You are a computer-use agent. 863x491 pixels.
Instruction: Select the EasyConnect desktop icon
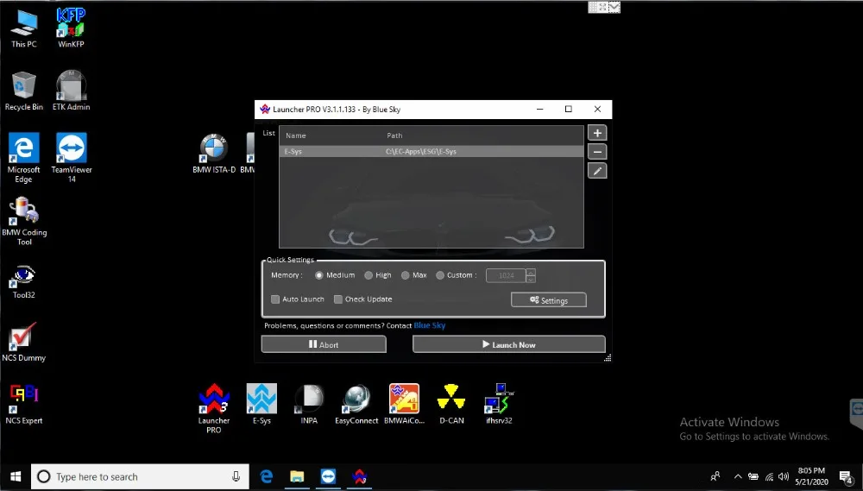[x=356, y=405]
